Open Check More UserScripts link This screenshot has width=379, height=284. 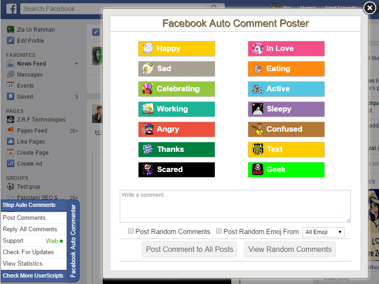click(34, 276)
